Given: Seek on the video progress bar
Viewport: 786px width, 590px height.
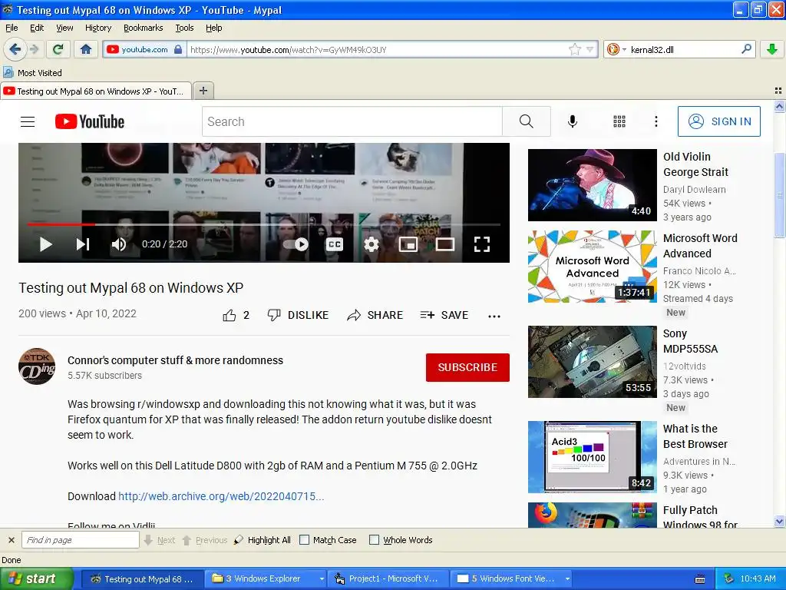Looking at the screenshot, I should [264, 224].
